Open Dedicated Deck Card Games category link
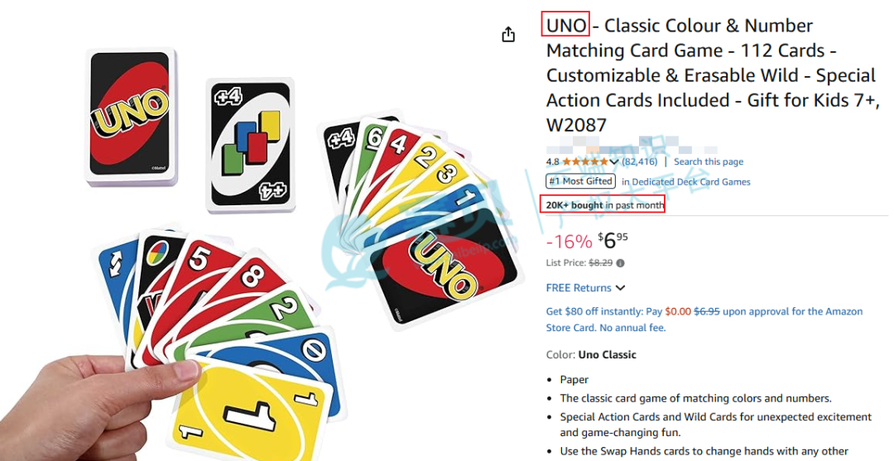This screenshot has height=461, width=894. 686,182
